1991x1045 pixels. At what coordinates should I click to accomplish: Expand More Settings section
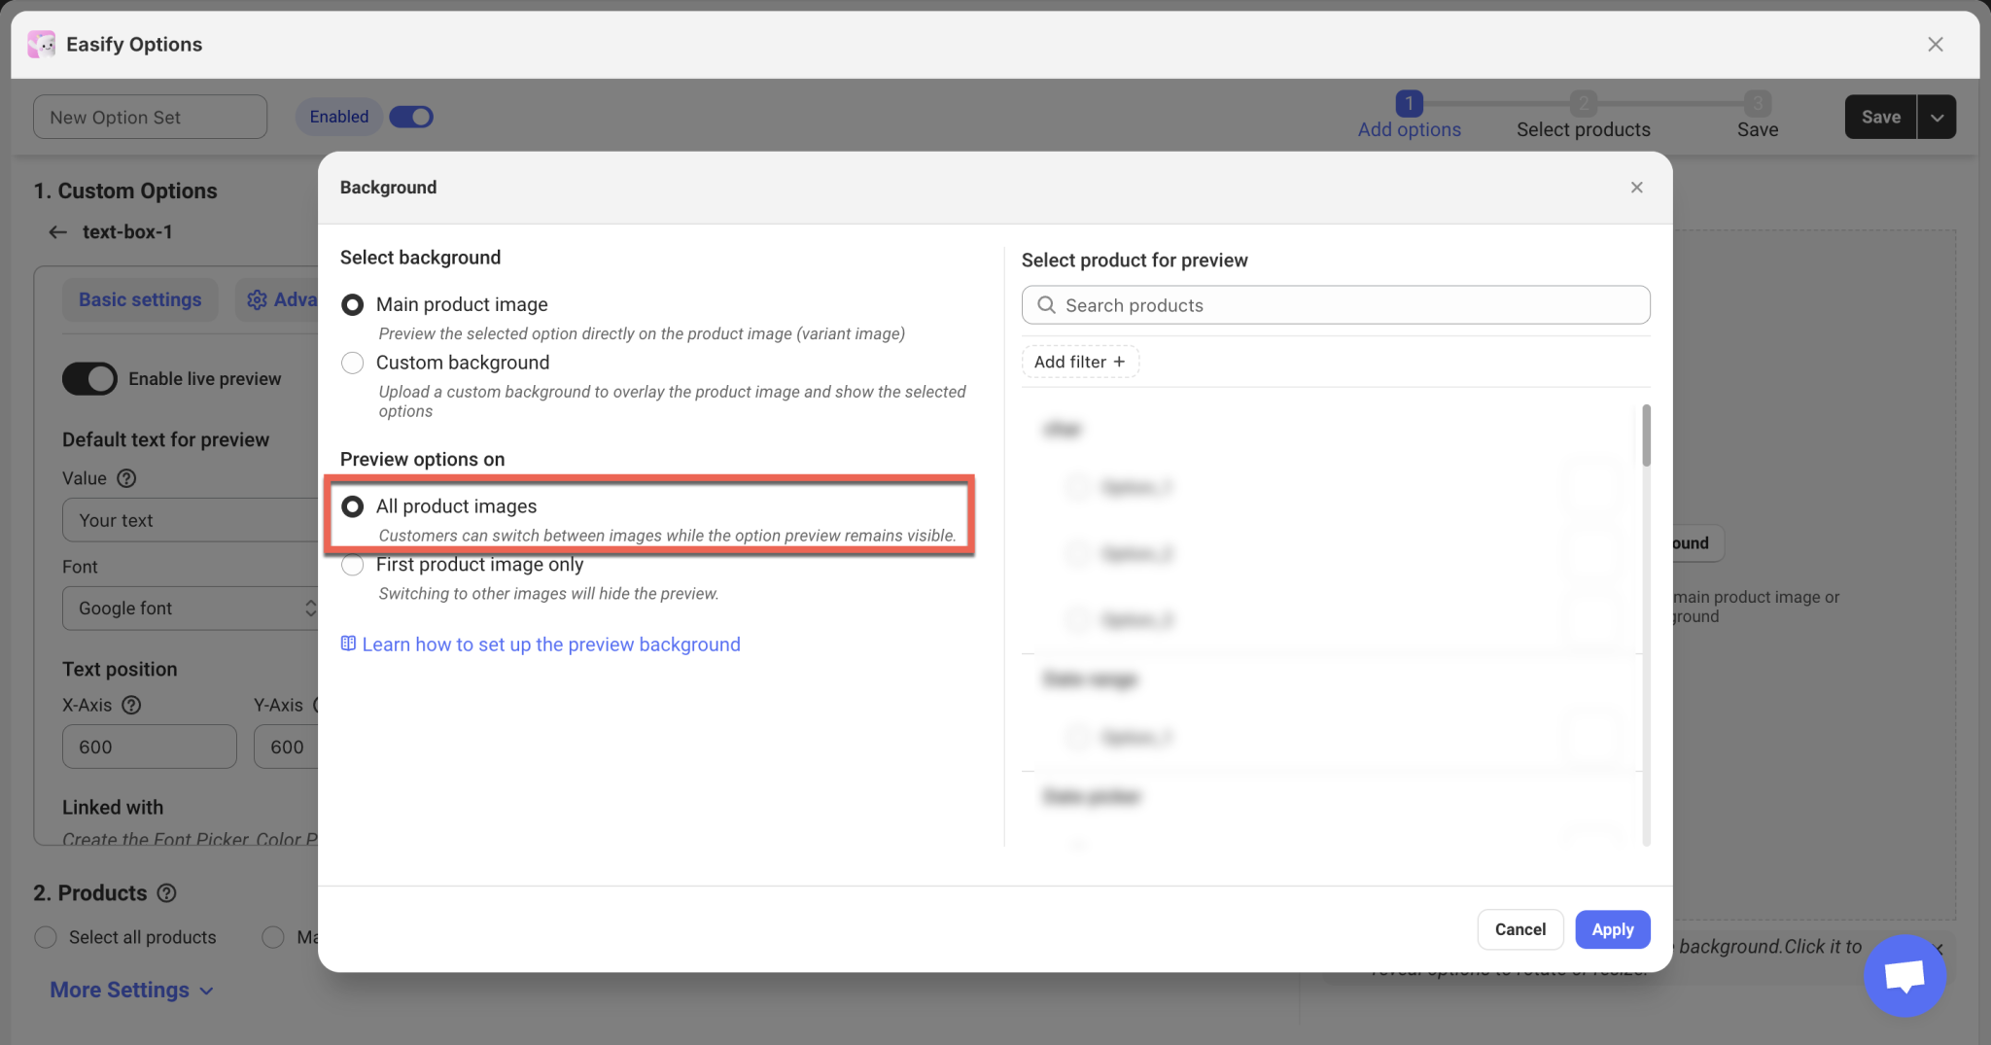click(131, 990)
